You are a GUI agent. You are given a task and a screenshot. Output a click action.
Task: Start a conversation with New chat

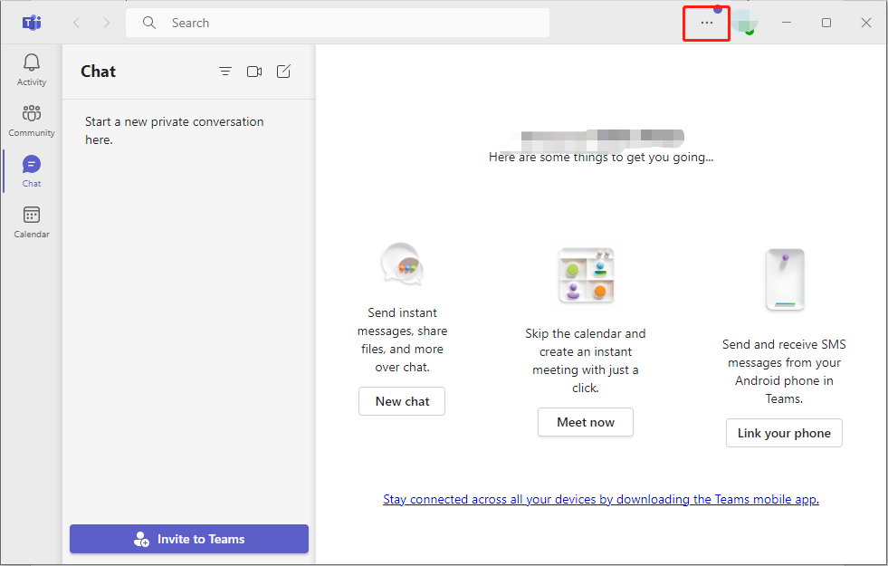[401, 401]
